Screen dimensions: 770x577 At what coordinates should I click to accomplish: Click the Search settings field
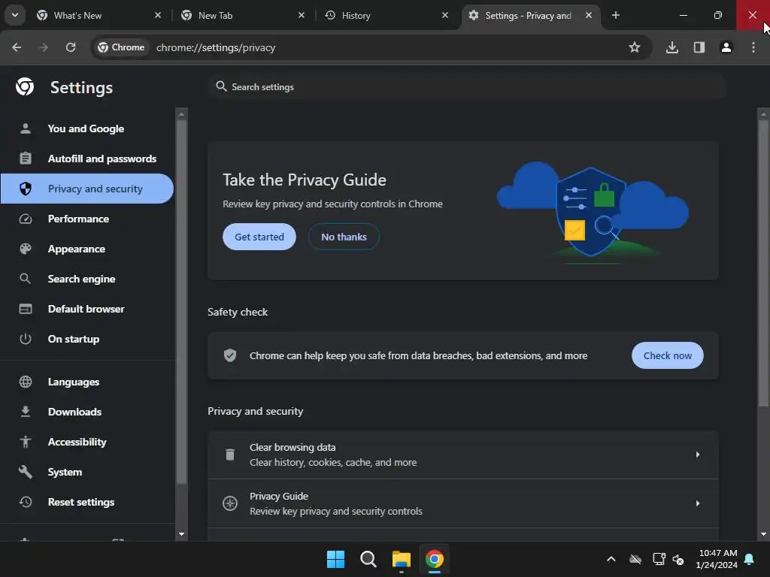click(466, 87)
